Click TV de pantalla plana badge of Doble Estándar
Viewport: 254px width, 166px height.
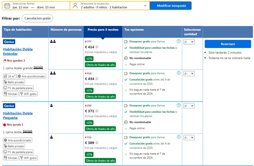click(x=18, y=88)
